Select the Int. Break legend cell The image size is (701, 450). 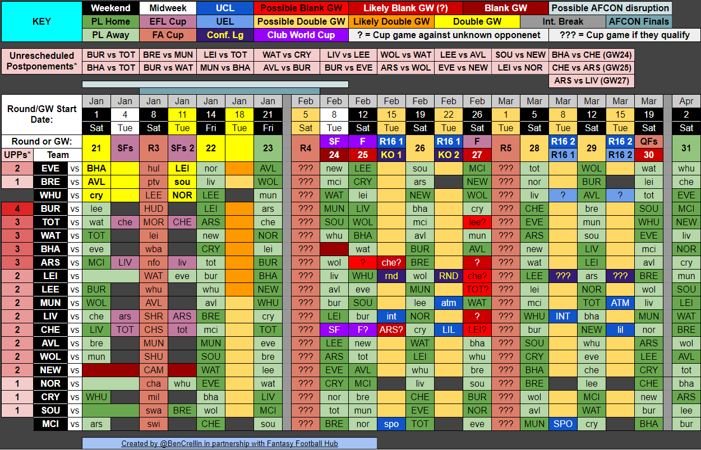[x=562, y=22]
